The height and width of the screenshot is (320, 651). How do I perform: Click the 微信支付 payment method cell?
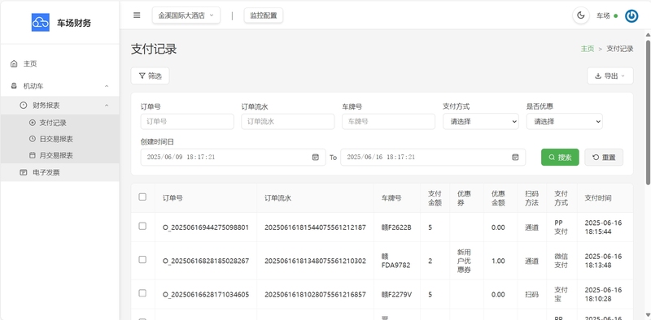pos(561,261)
